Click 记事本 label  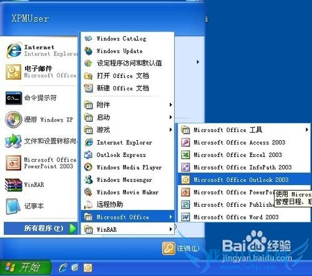point(34,206)
